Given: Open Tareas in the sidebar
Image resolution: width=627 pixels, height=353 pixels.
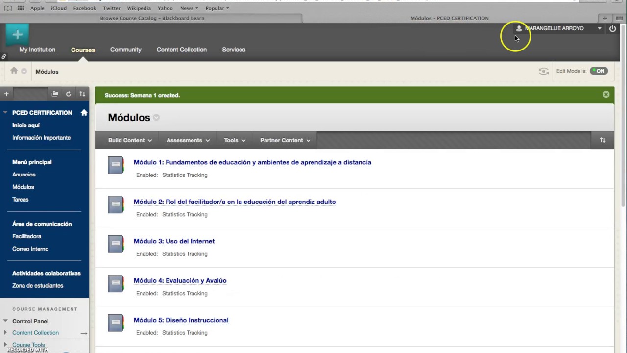Looking at the screenshot, I should [x=21, y=200].
